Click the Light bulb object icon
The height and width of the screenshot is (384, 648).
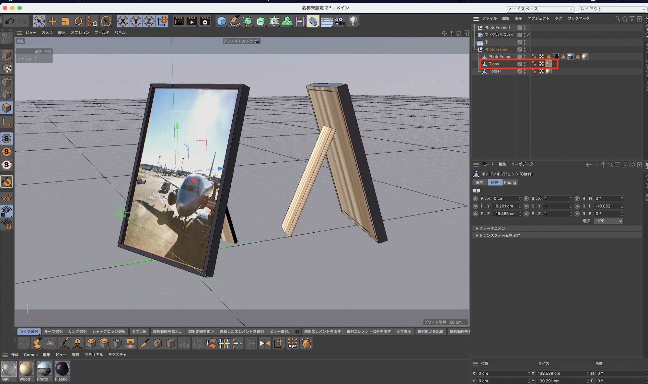click(x=353, y=21)
